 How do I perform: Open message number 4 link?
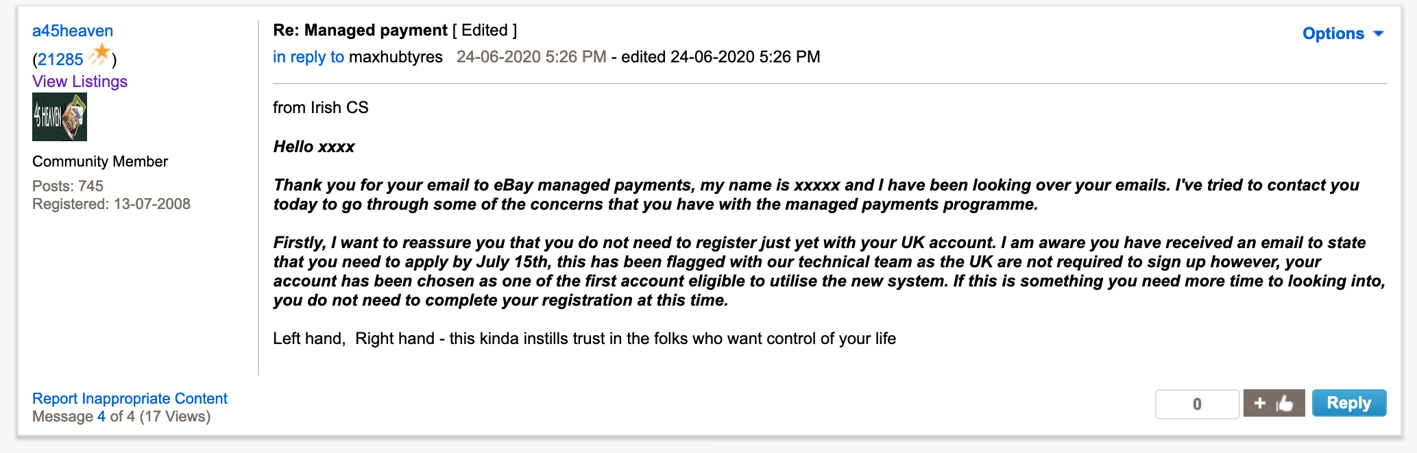point(101,416)
